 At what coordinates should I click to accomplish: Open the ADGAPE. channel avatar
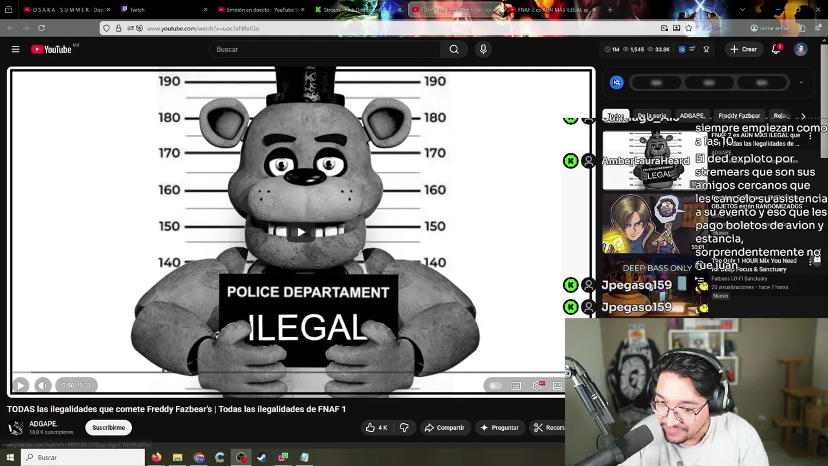pyautogui.click(x=16, y=428)
